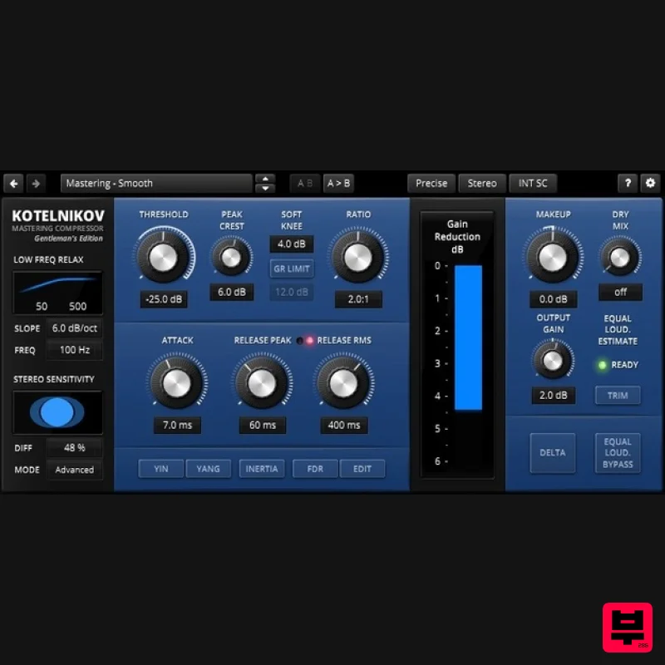This screenshot has height=665, width=665.
Task: Open the settings gear icon
Action: pyautogui.click(x=650, y=184)
